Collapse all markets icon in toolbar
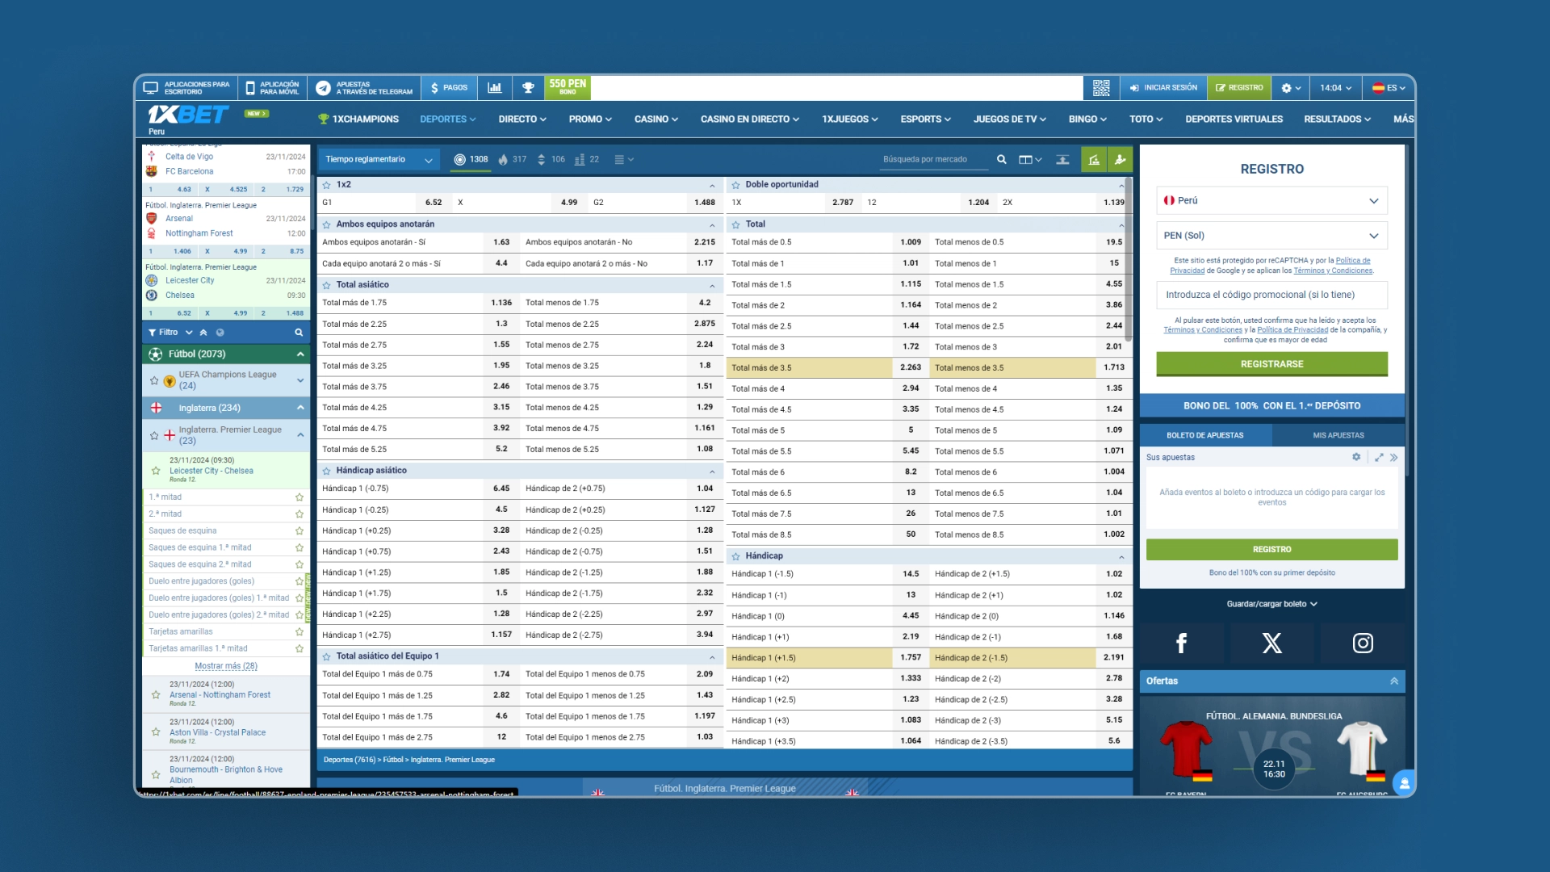 [x=1063, y=160]
